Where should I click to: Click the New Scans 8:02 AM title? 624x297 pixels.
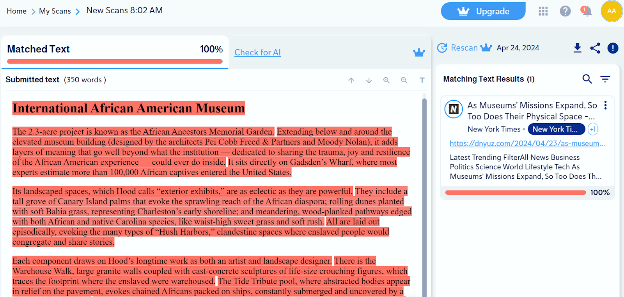[x=124, y=11]
